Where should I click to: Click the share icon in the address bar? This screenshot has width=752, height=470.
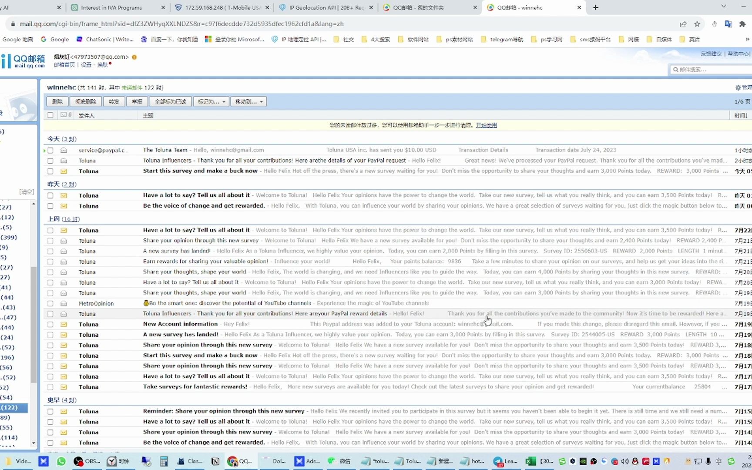click(x=683, y=24)
